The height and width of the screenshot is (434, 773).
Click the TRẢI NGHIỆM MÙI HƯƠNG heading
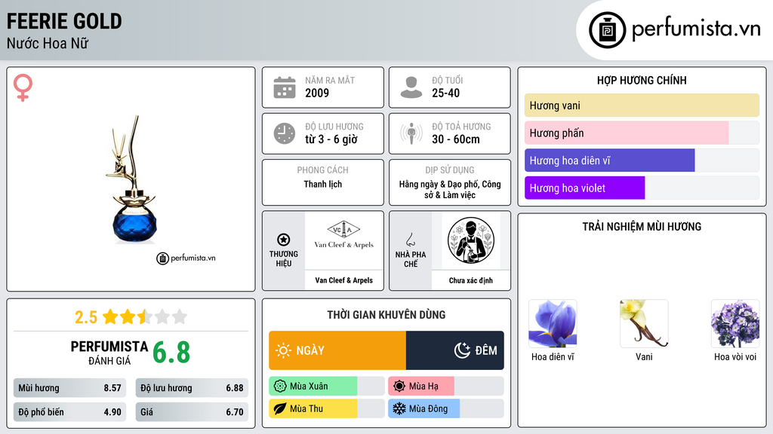[642, 226]
